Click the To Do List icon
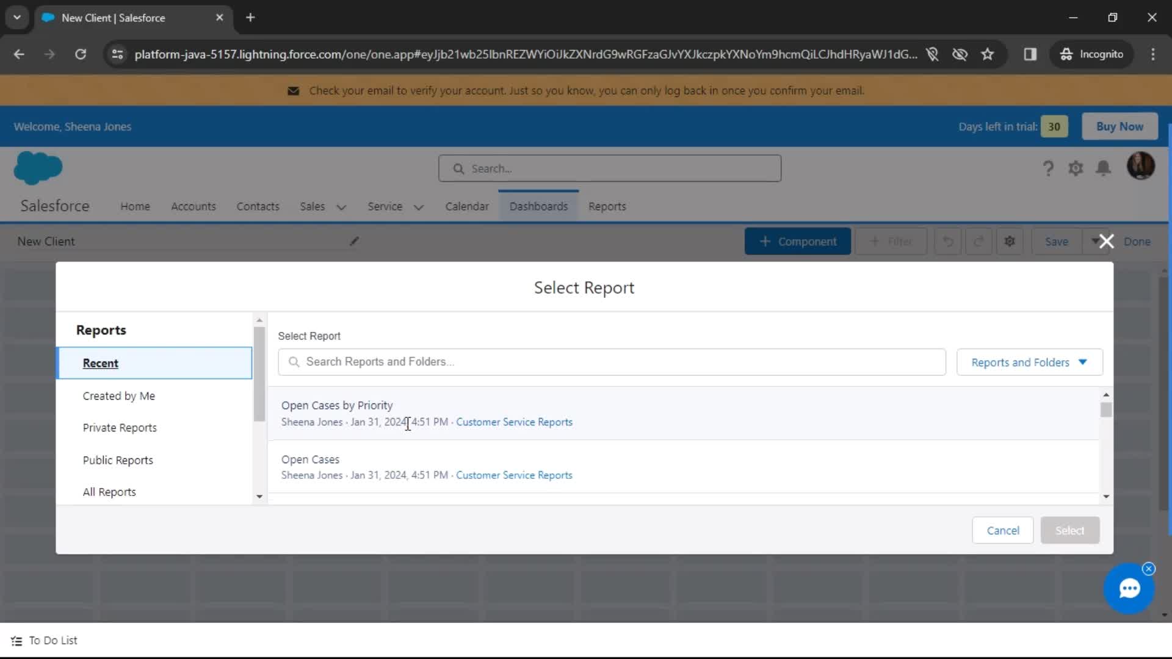Viewport: 1172px width, 659px height. (x=16, y=641)
